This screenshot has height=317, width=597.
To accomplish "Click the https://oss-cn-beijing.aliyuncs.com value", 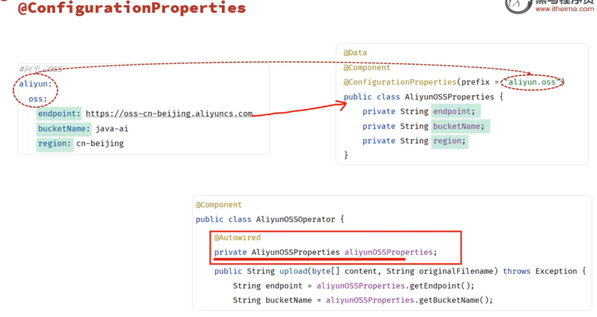I will (169, 114).
